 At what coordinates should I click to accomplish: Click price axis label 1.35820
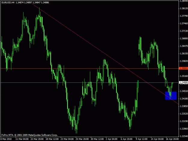tap(184, 61)
